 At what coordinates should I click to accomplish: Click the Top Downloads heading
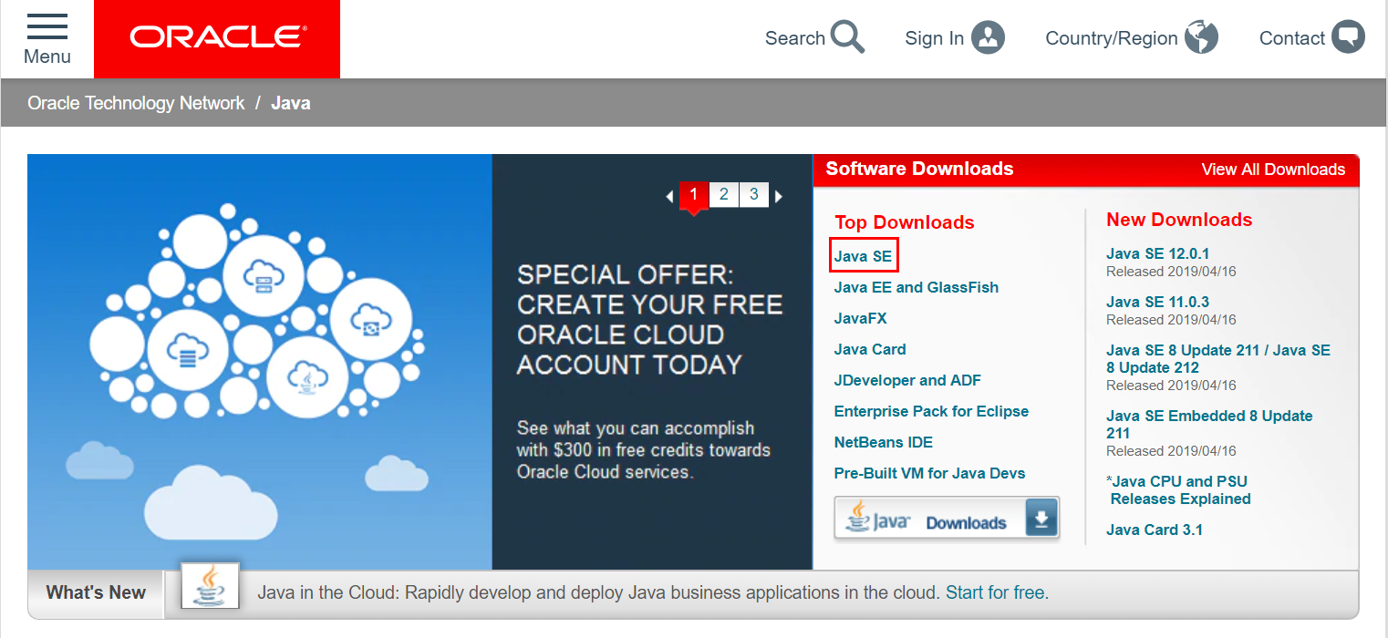point(905,222)
